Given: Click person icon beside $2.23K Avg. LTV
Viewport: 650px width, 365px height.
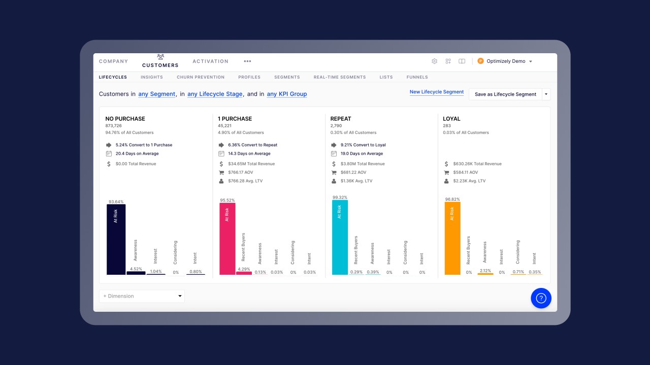Looking at the screenshot, I should [x=446, y=181].
